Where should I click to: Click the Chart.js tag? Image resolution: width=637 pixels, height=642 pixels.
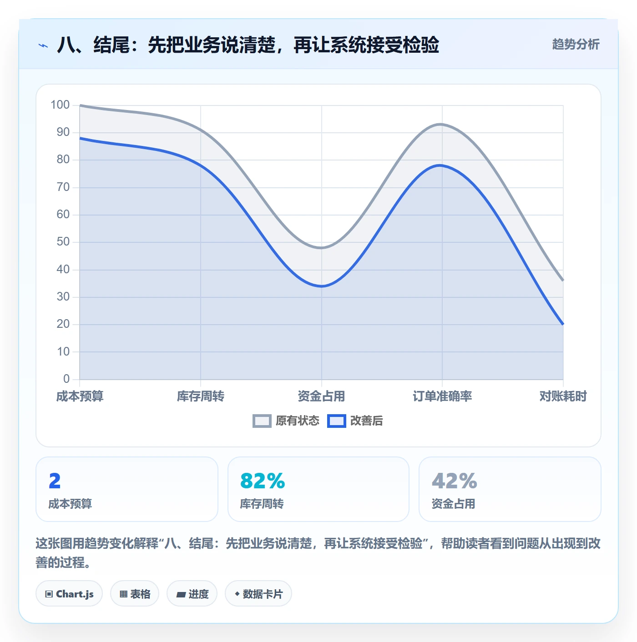[x=69, y=594]
